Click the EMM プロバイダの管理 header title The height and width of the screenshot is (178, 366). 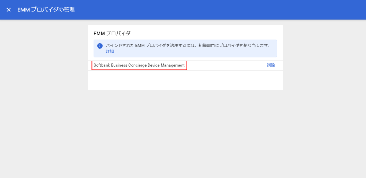pos(46,10)
